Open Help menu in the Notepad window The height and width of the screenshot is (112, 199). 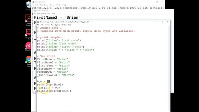click(53, 14)
